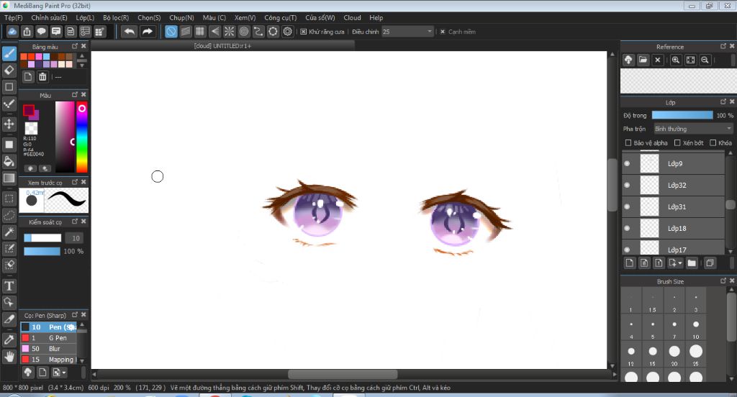Toggle the Khử răng cưa checkbox
The image size is (737, 397).
pyautogui.click(x=304, y=32)
